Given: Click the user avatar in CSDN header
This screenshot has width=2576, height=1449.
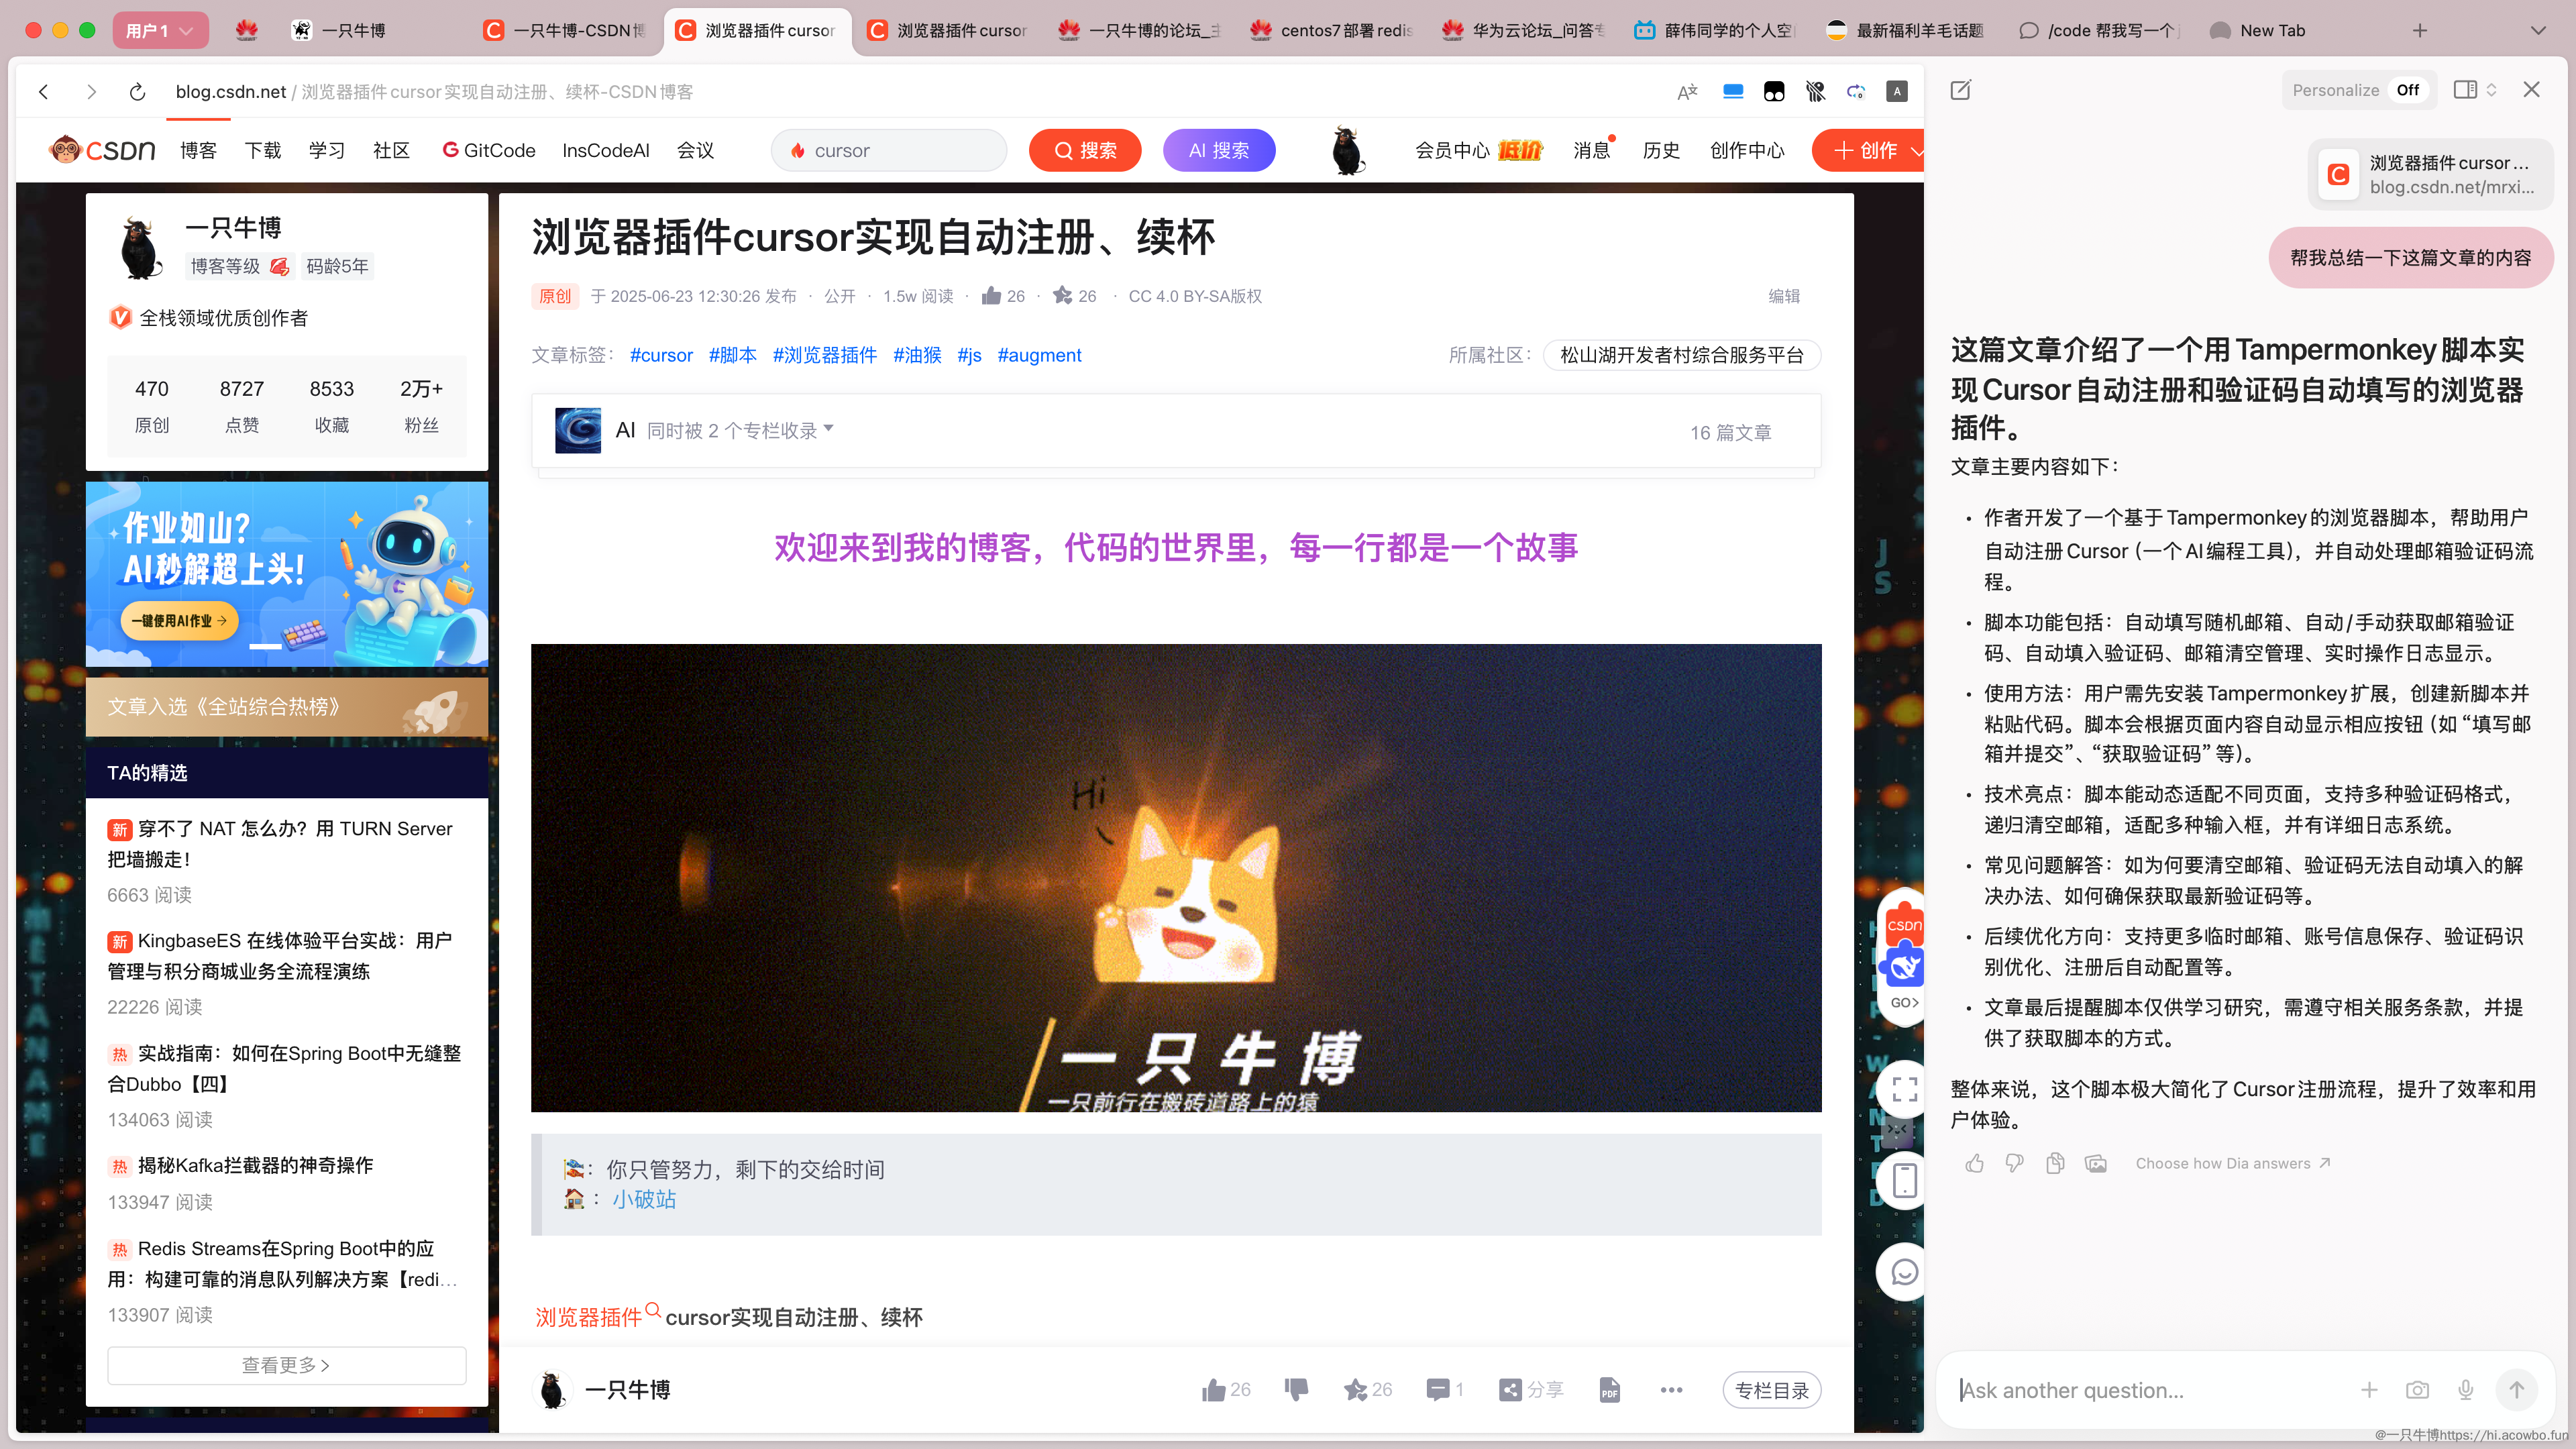Looking at the screenshot, I should (1348, 150).
